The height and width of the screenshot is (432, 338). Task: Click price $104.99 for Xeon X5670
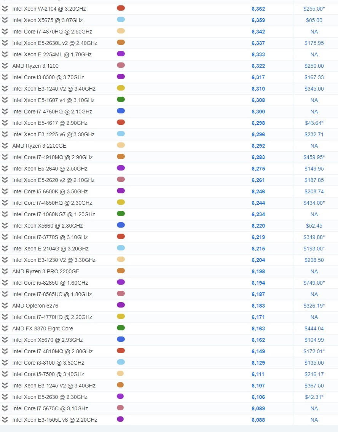click(314, 340)
